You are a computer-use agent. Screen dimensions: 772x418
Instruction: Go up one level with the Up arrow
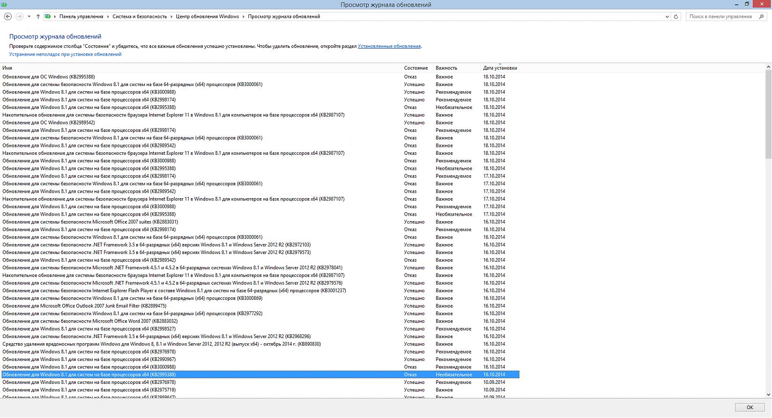[38, 16]
